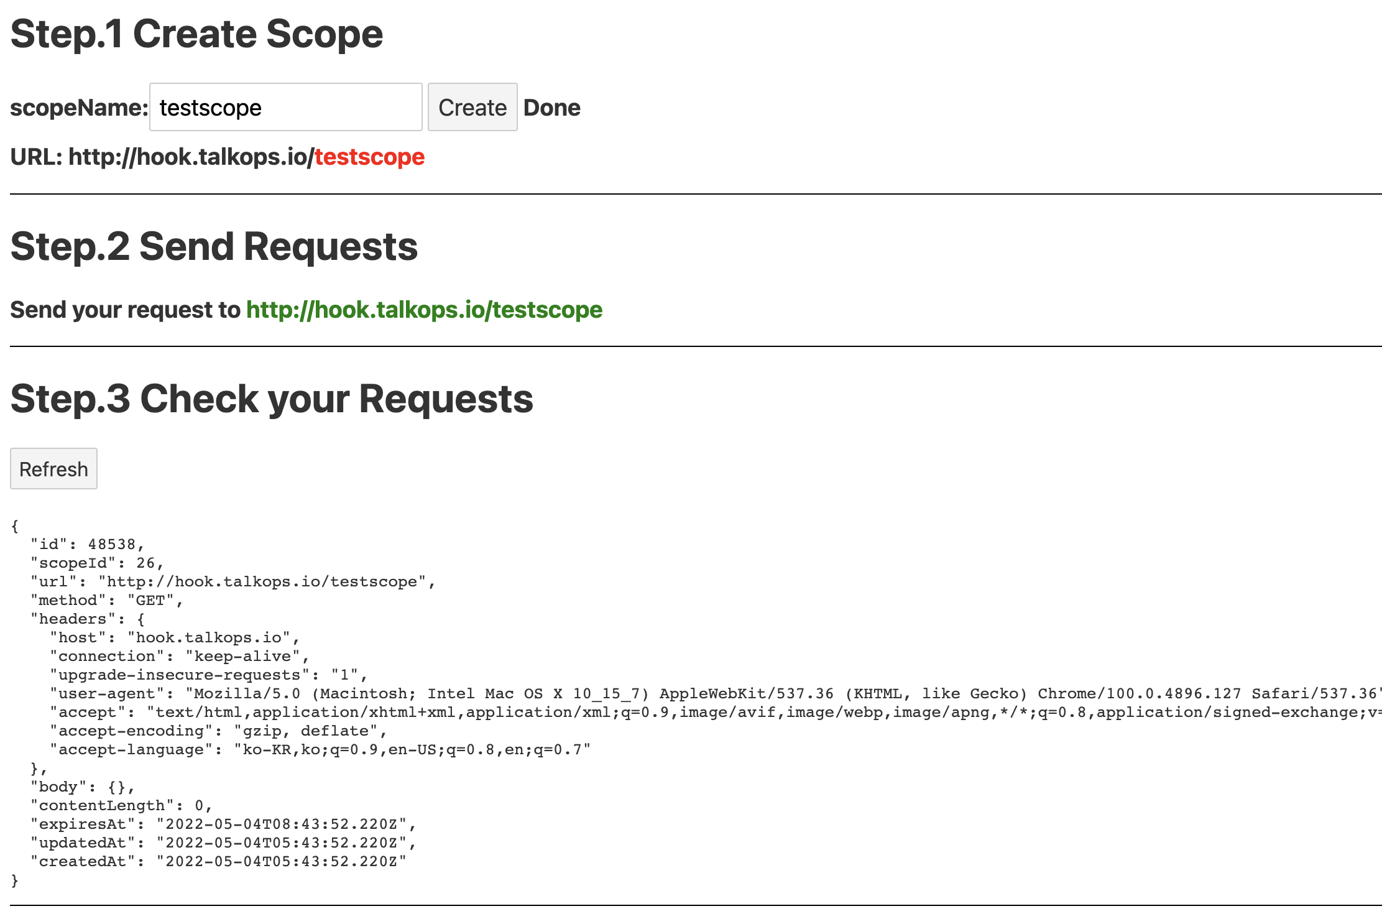Click the red testscope URL text

(x=369, y=157)
